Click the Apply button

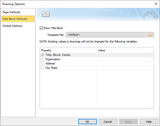128,122
